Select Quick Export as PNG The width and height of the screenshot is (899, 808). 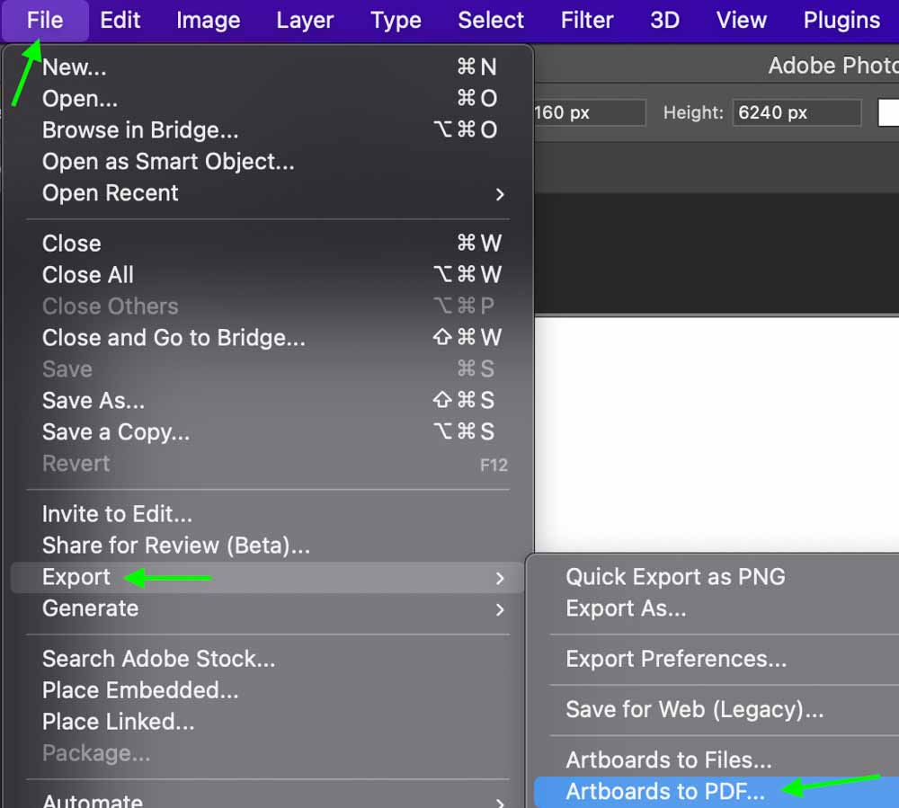[x=675, y=577]
